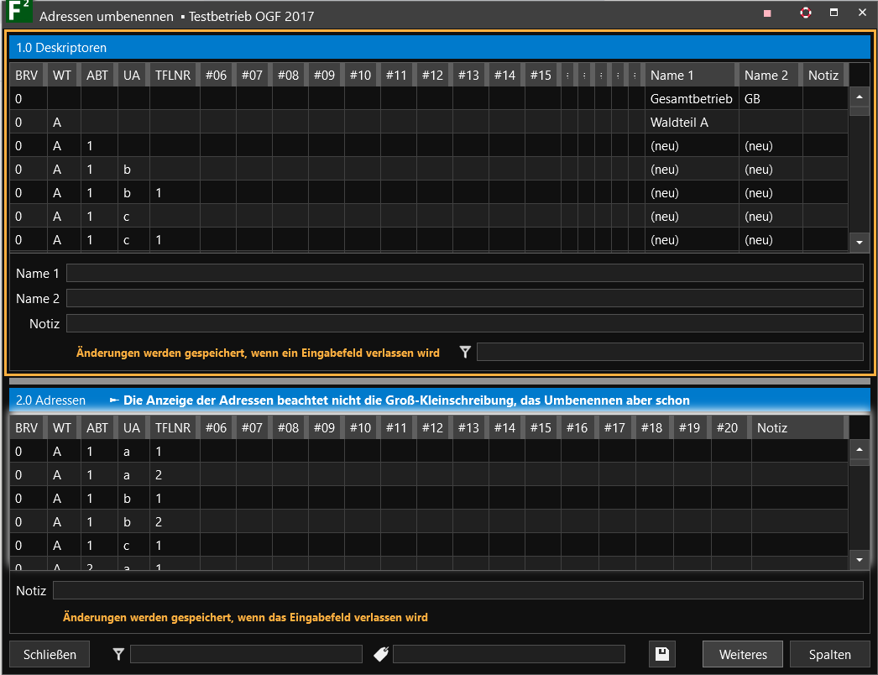
Task: Select the Gesamtbetrieb row in Deskriptoren table
Action: [x=690, y=99]
